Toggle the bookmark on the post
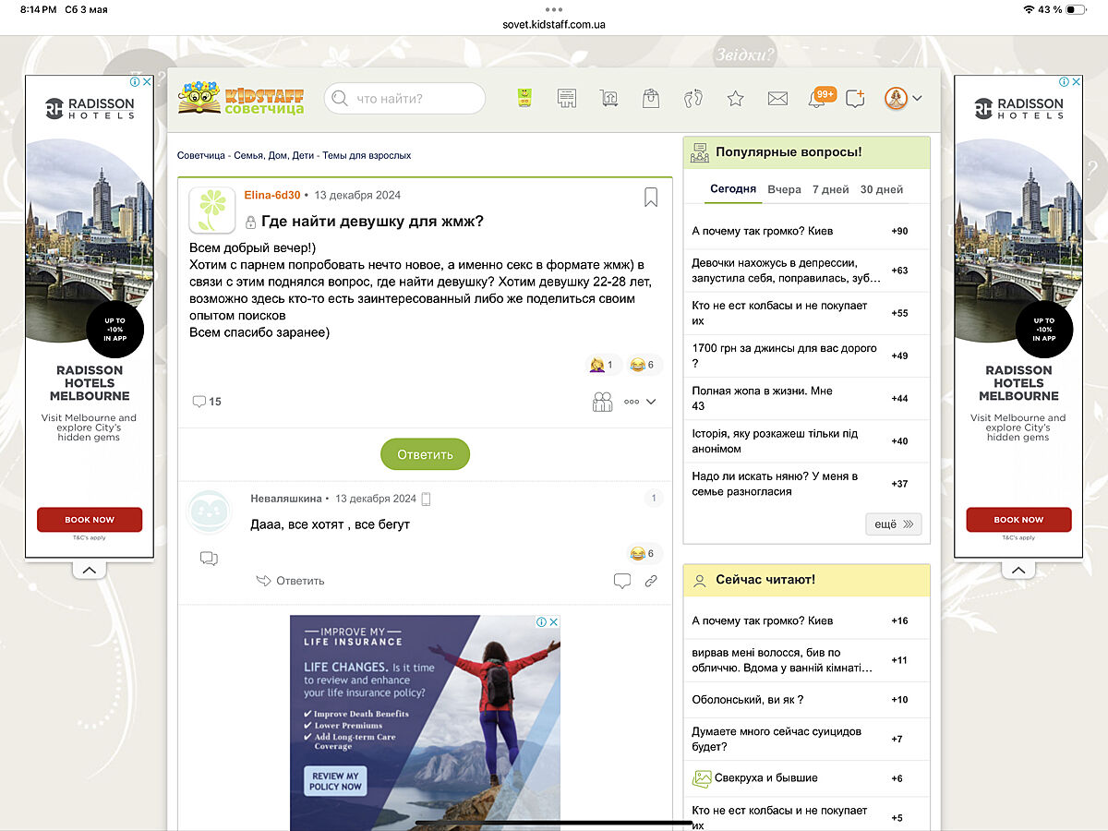Image resolution: width=1108 pixels, height=831 pixels. (651, 197)
